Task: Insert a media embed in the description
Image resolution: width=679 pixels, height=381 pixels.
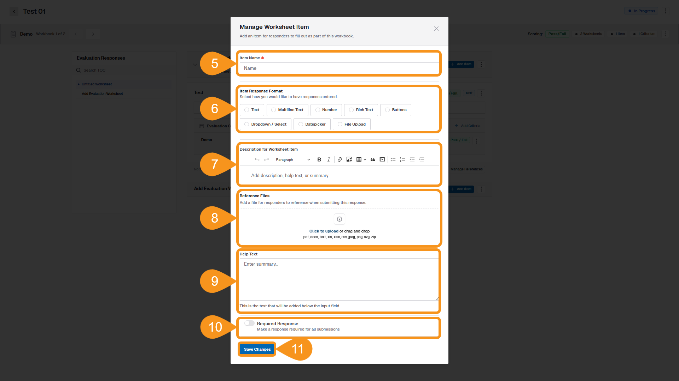Action: [x=382, y=159]
